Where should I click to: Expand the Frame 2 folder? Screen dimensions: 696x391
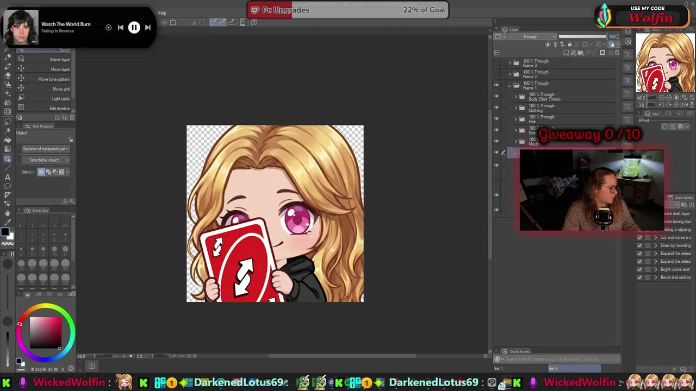pos(510,74)
